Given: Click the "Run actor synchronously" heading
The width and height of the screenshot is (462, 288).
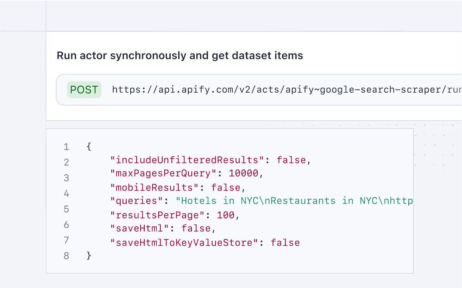Looking at the screenshot, I should click(x=180, y=56).
